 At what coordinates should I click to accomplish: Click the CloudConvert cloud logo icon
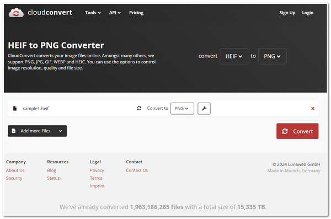16,13
